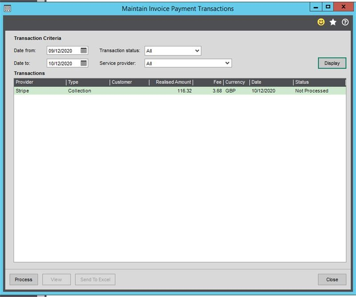
Task: Sort by the Status column header
Action: 319,82
